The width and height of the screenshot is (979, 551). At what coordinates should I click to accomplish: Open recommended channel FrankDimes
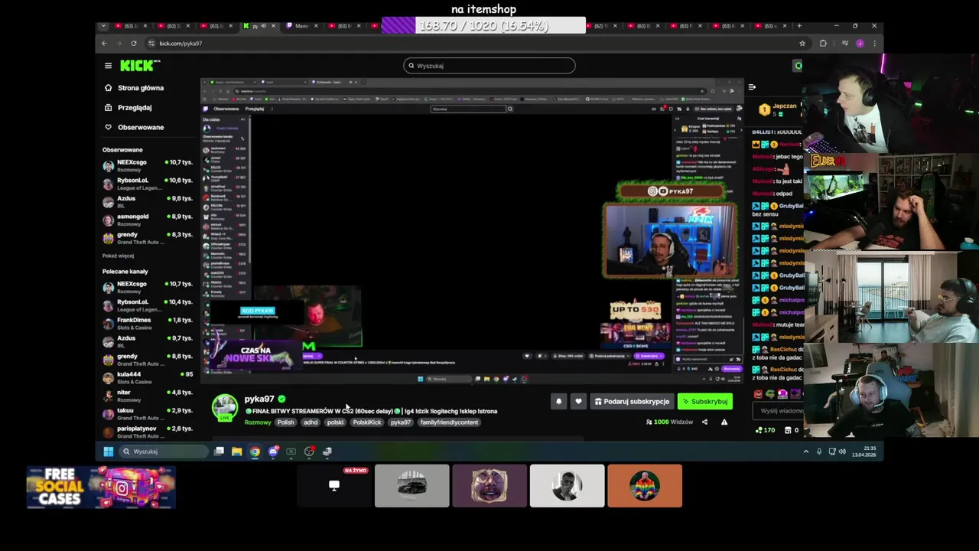click(148, 323)
